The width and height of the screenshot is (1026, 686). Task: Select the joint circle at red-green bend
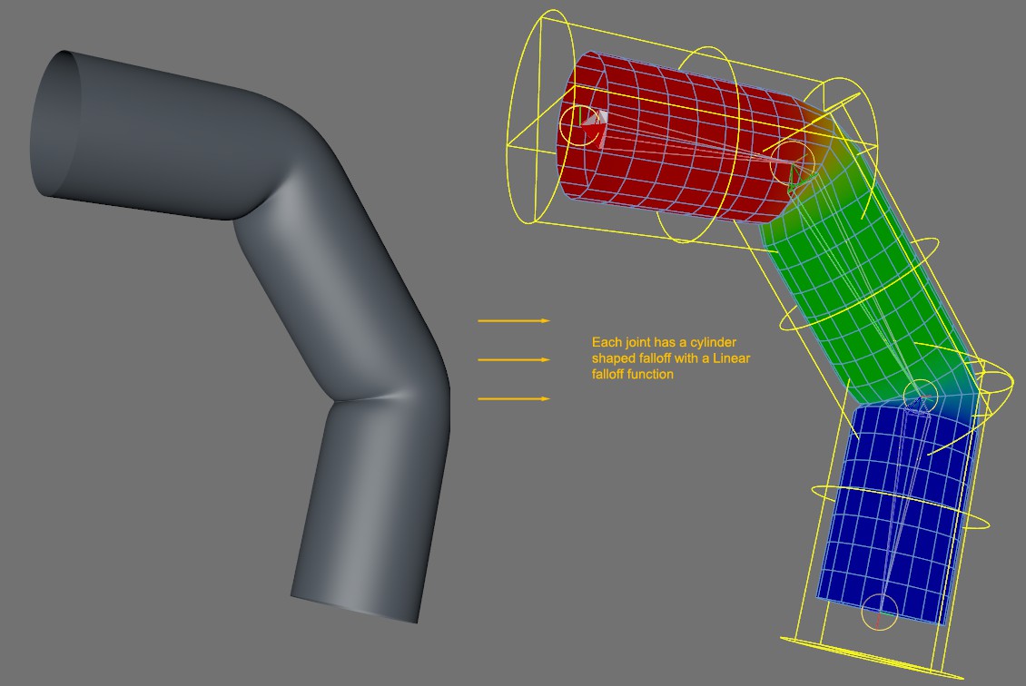[793, 162]
